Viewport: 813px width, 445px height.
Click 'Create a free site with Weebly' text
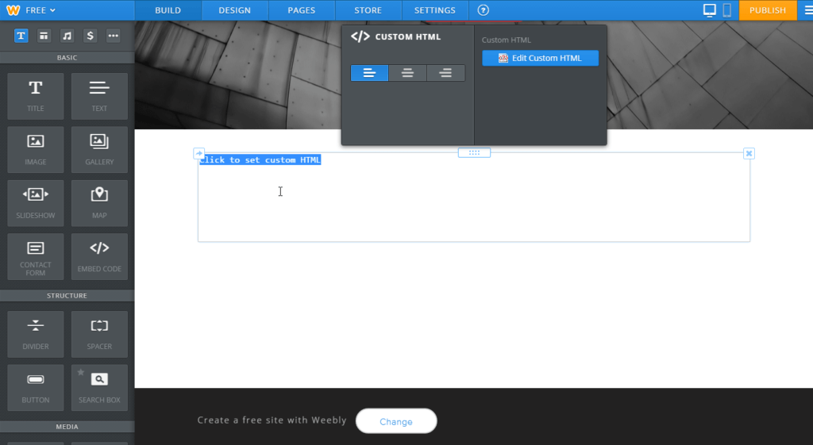pyautogui.click(x=272, y=420)
